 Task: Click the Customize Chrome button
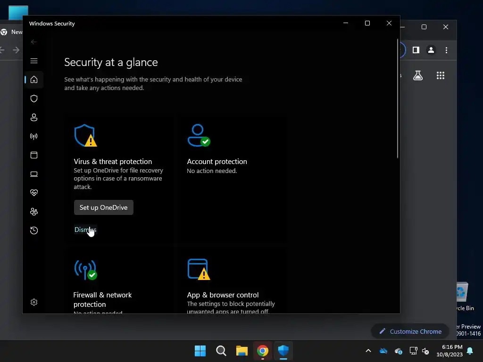tap(410, 331)
